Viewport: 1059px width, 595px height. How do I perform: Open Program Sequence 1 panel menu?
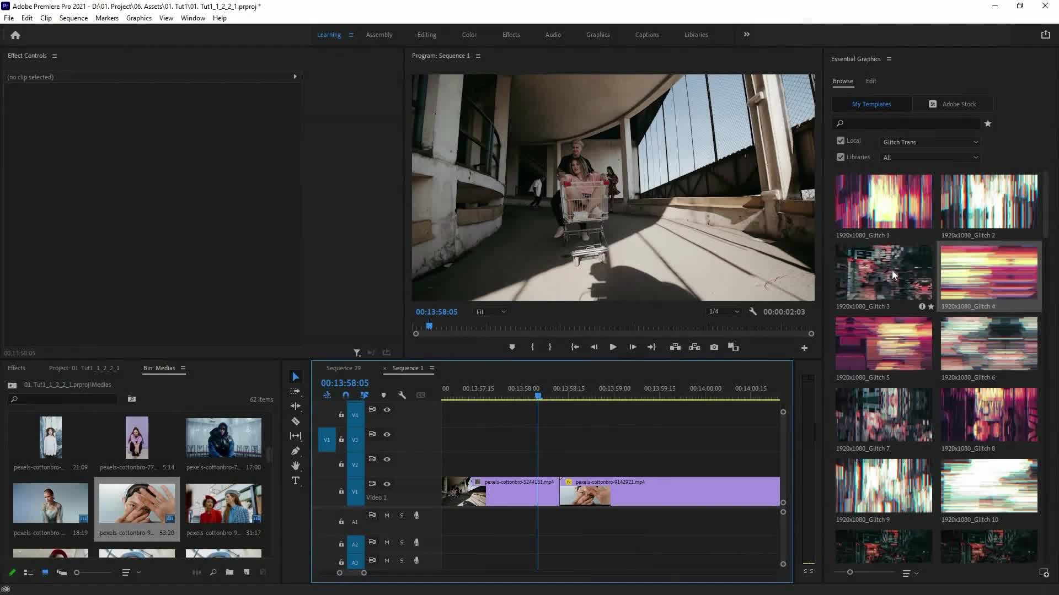tap(478, 56)
